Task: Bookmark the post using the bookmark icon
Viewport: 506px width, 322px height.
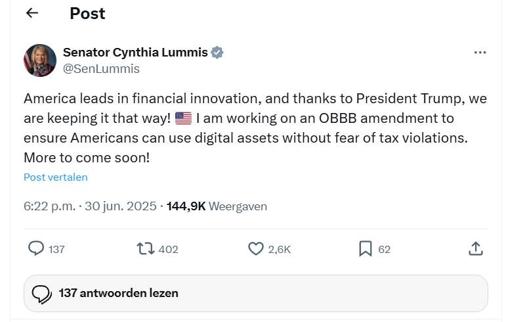Action: [x=365, y=248]
